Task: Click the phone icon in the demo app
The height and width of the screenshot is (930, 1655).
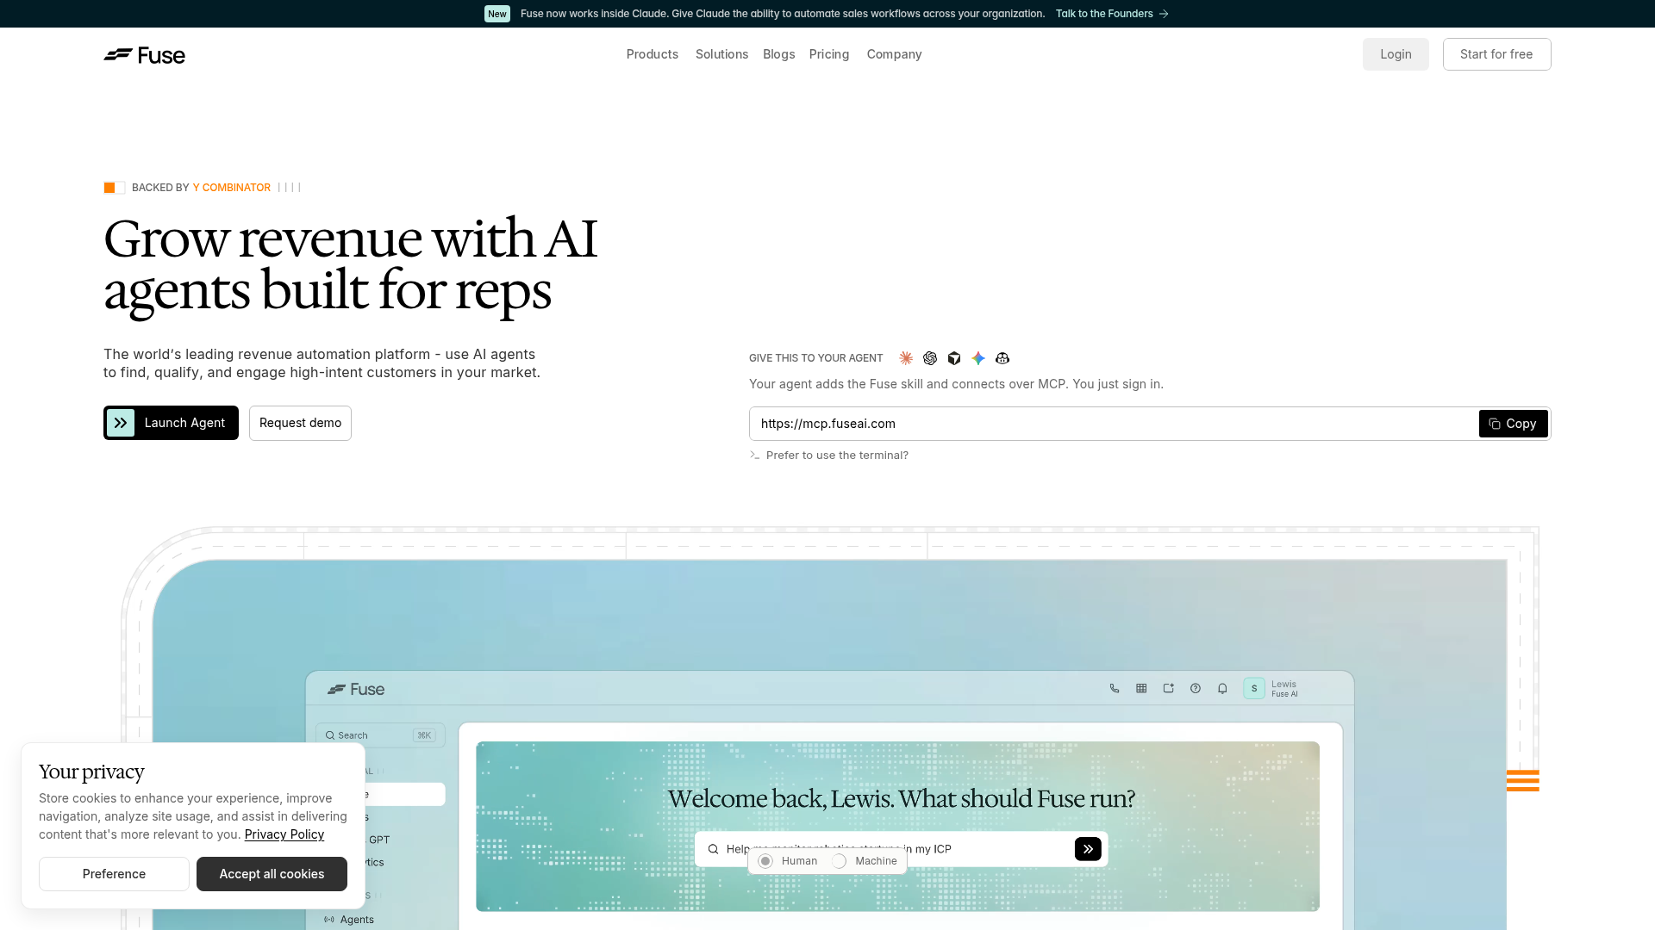Action: pyautogui.click(x=1115, y=689)
